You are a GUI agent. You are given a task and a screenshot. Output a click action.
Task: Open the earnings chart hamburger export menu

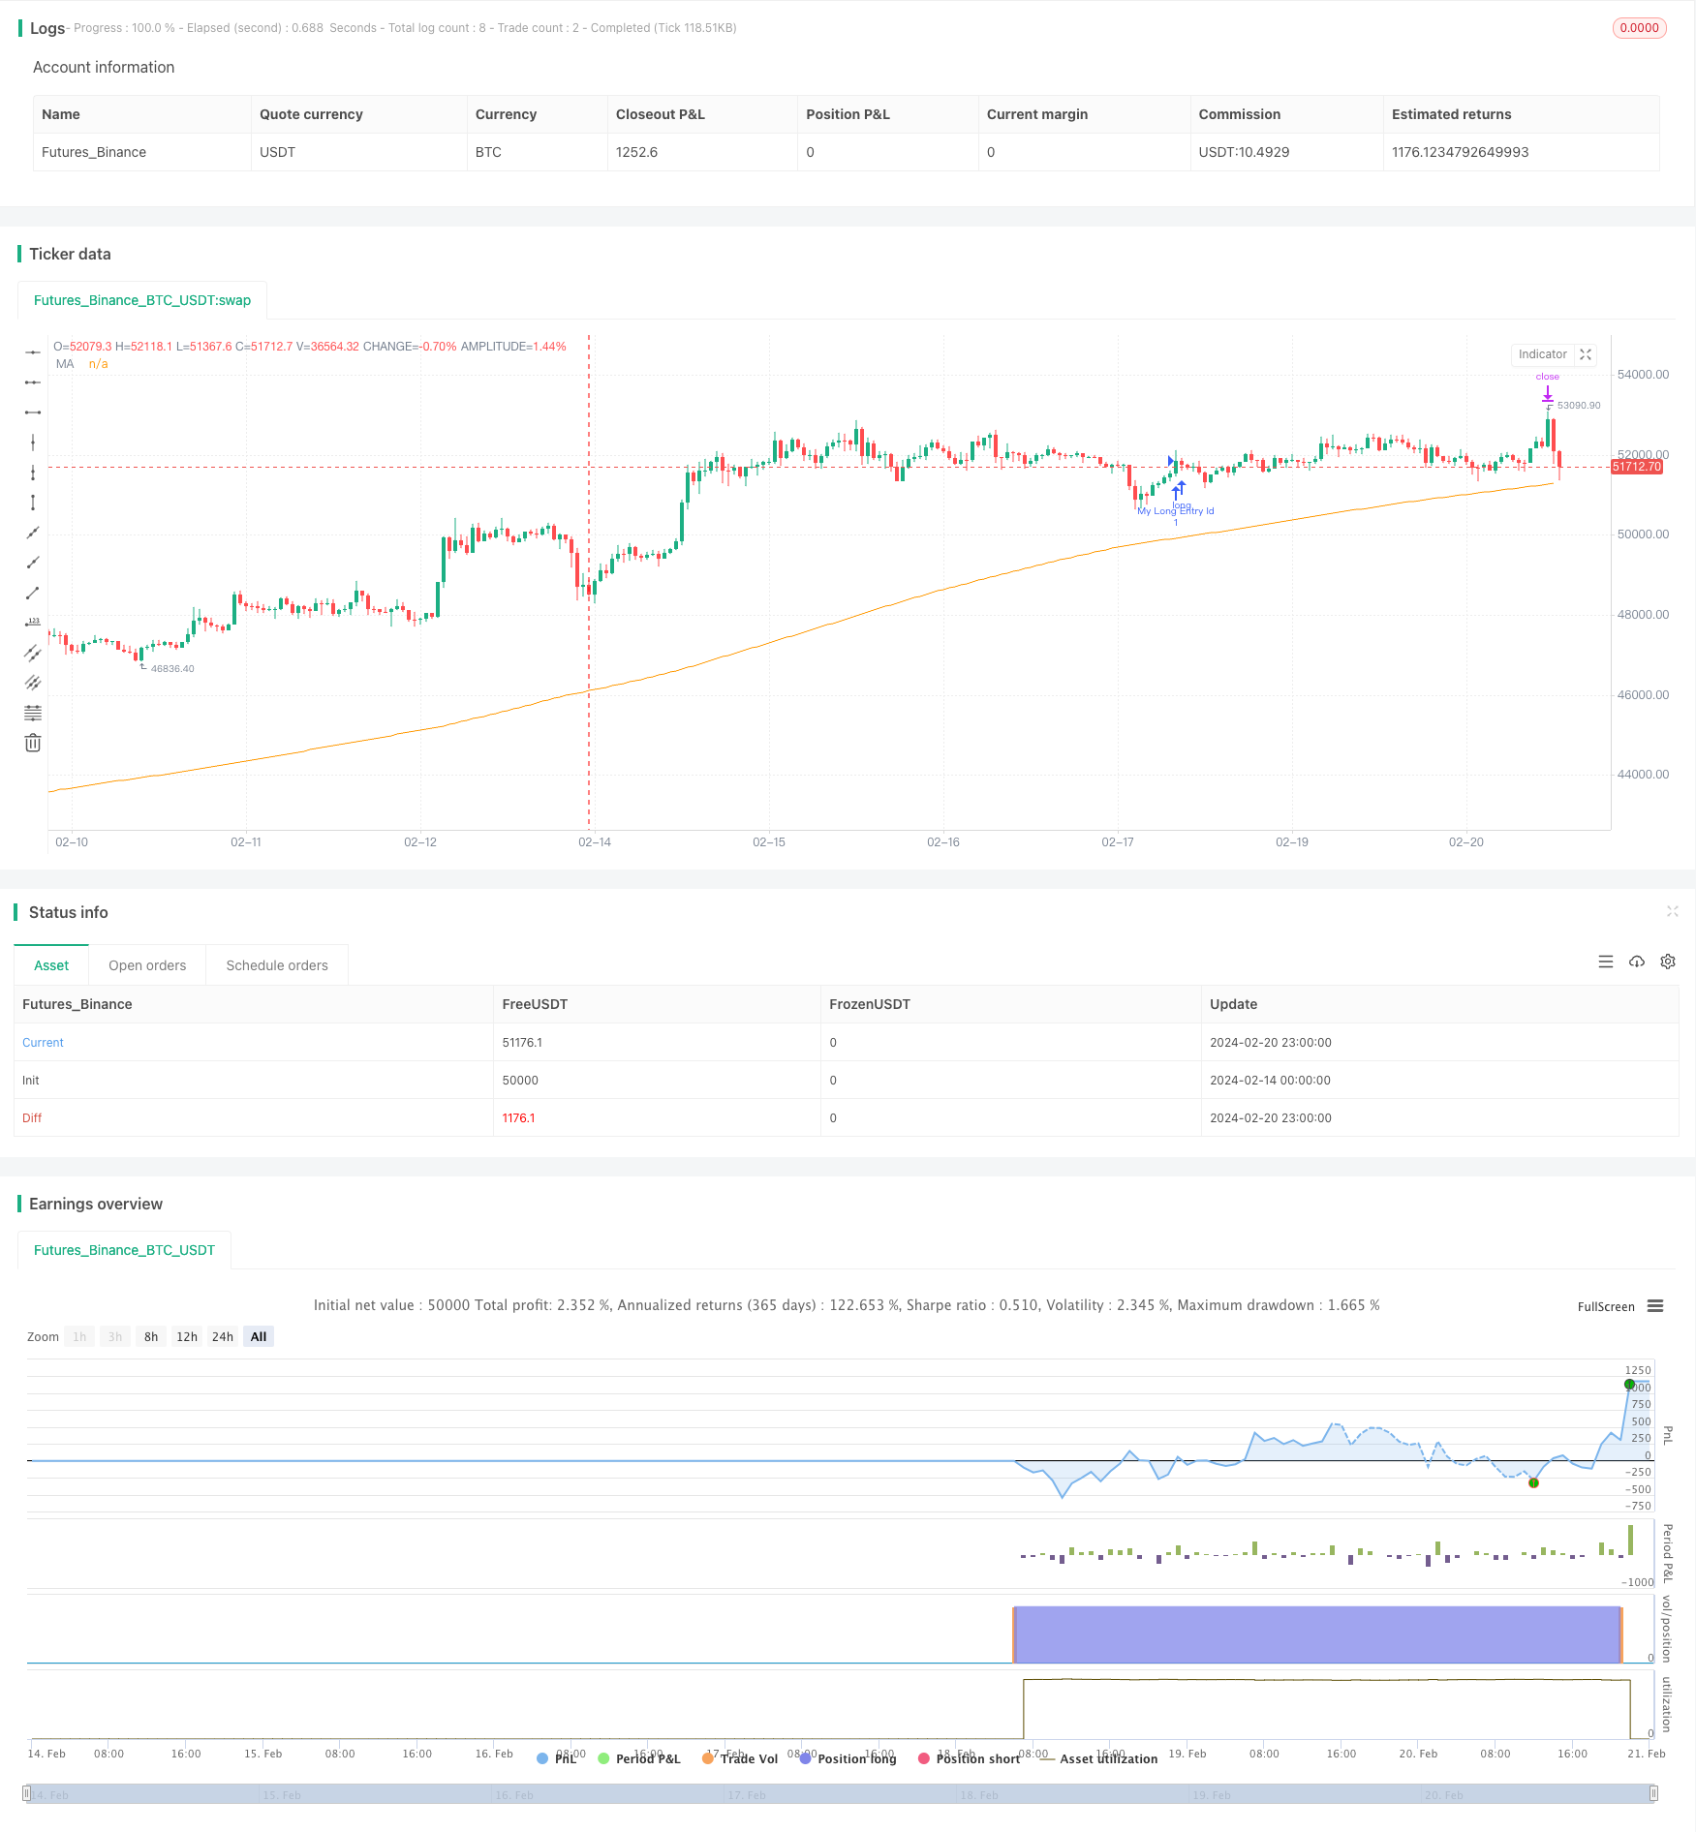click(x=1655, y=1306)
